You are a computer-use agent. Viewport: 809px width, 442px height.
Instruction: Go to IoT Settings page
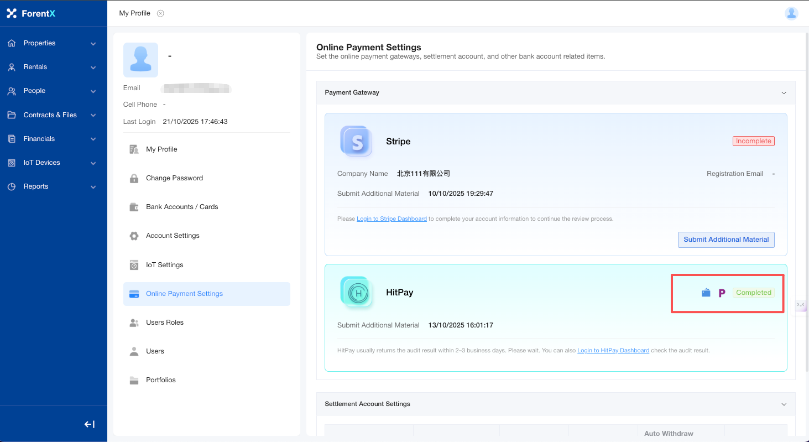[164, 265]
